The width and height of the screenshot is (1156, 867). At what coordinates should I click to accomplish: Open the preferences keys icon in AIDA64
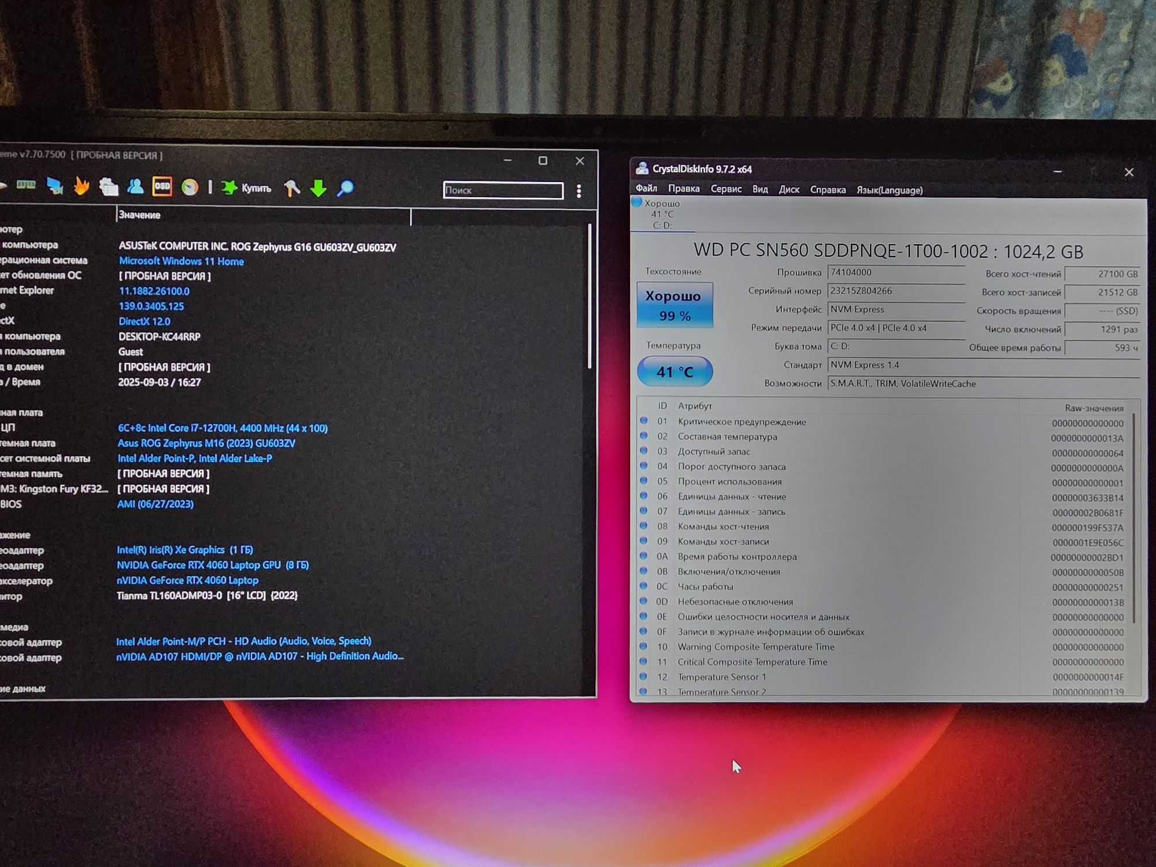pyautogui.click(x=292, y=188)
